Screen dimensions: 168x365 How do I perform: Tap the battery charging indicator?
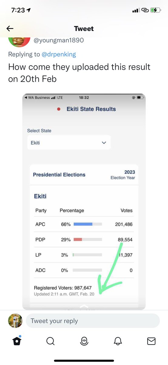tap(155, 10)
